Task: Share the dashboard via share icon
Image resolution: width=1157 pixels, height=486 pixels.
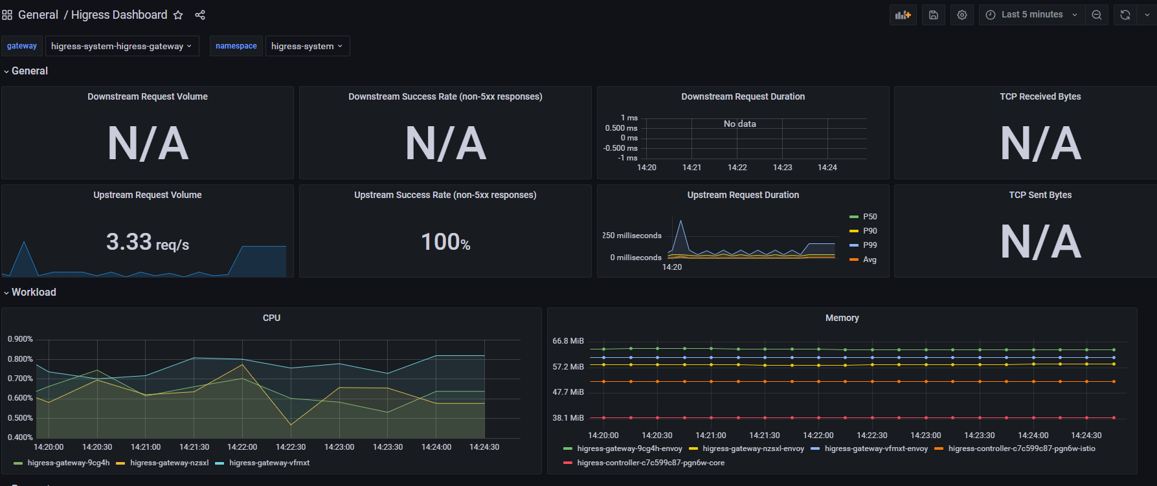Action: (200, 15)
